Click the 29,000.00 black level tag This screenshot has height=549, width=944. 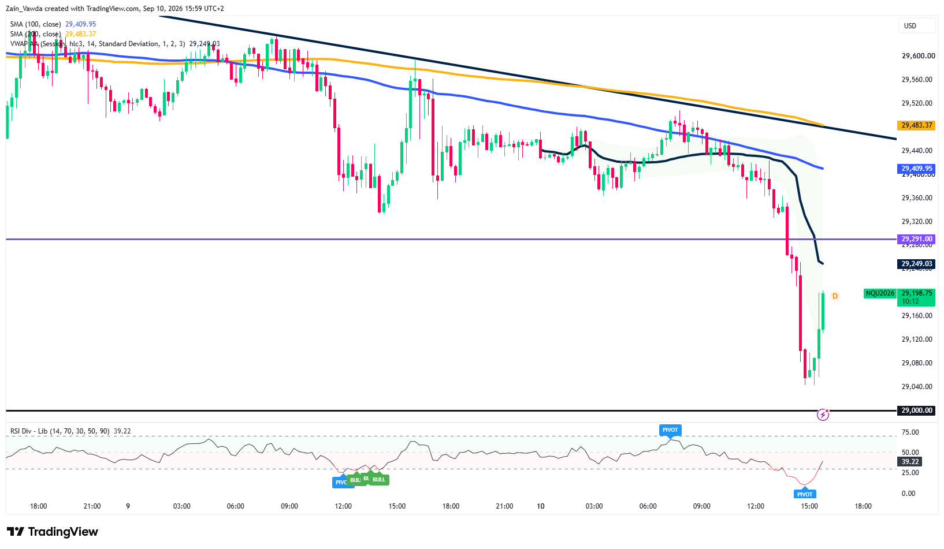pos(916,410)
